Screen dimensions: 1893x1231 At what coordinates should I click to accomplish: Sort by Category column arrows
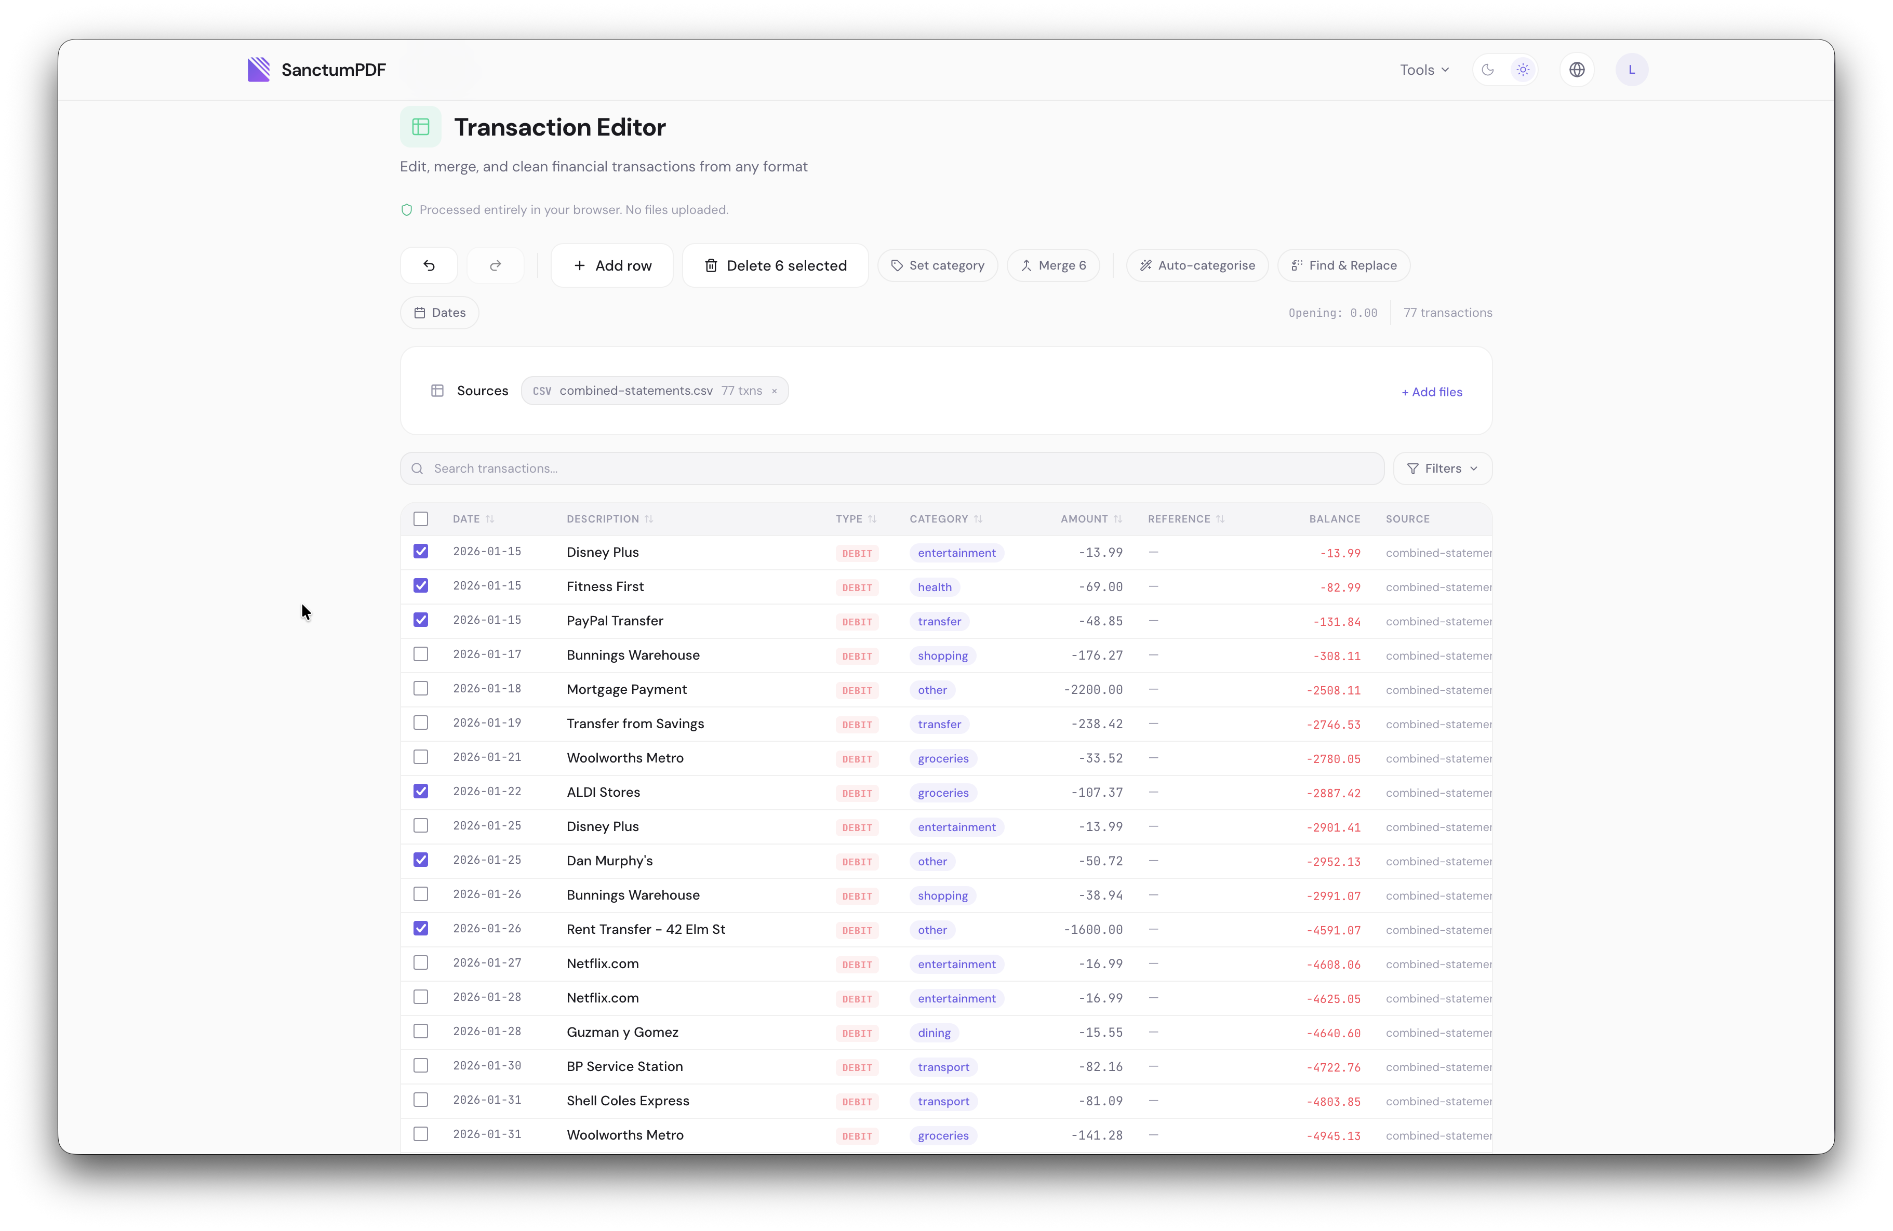(x=978, y=519)
